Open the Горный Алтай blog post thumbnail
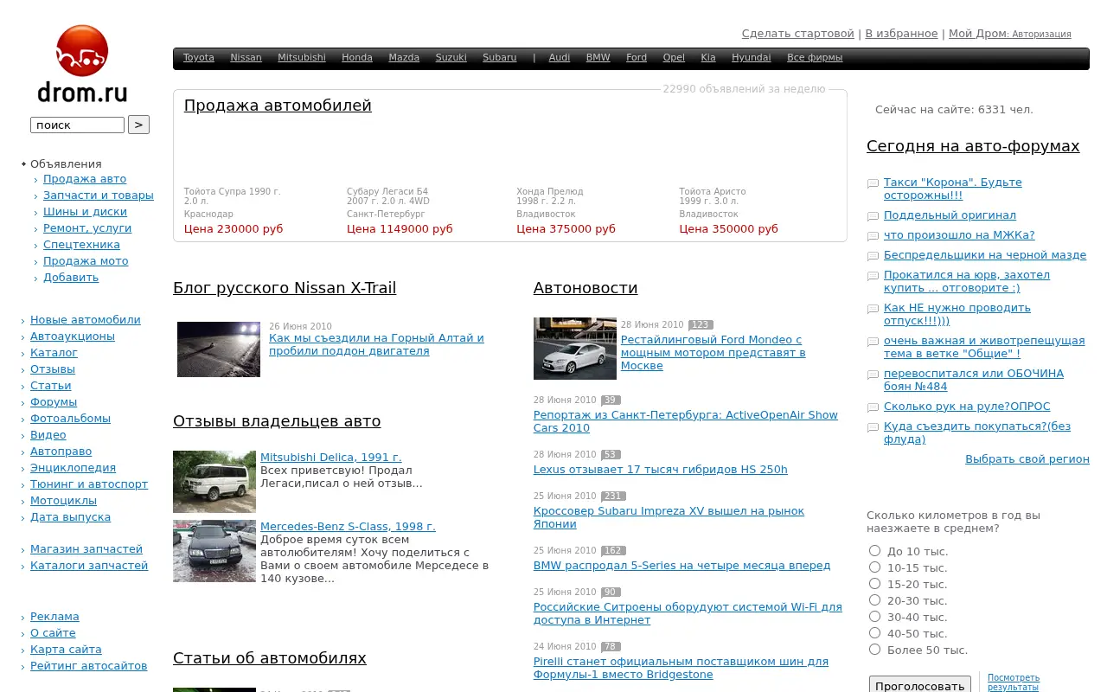 coord(219,349)
